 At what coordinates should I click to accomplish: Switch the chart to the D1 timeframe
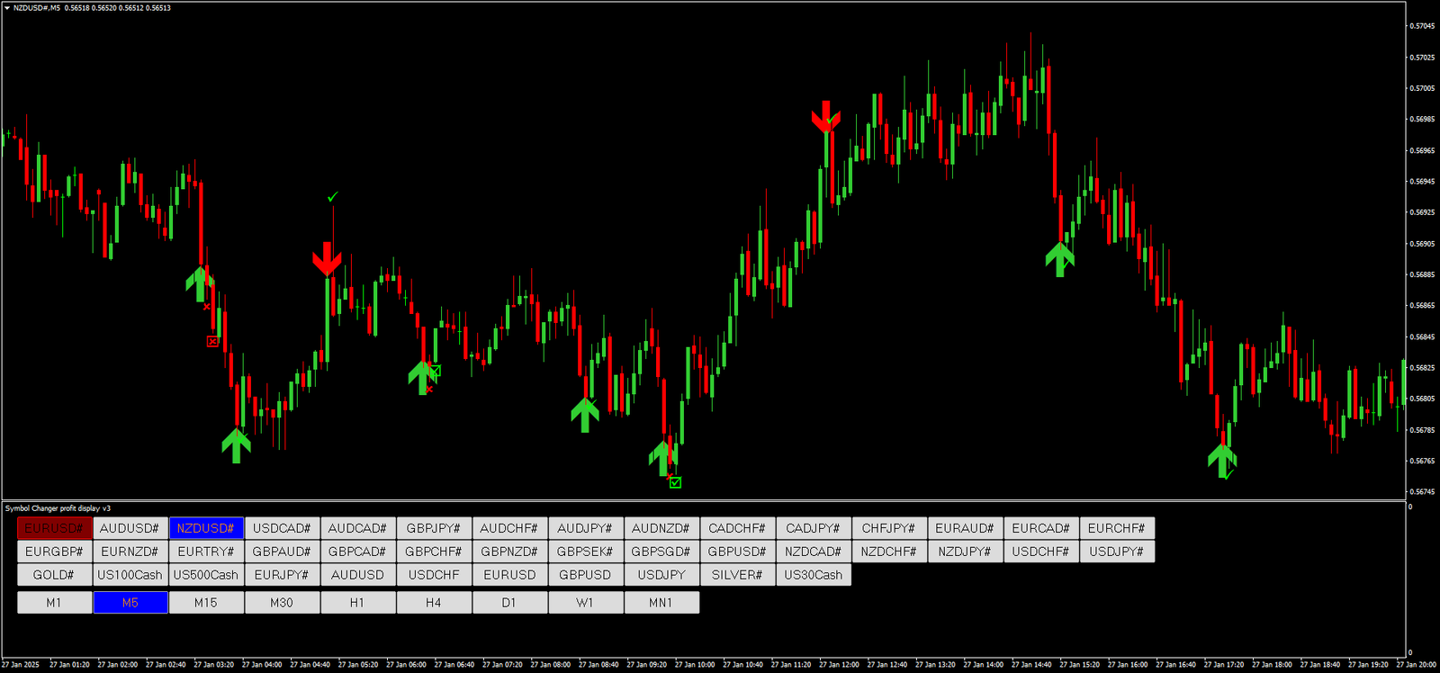point(509,603)
